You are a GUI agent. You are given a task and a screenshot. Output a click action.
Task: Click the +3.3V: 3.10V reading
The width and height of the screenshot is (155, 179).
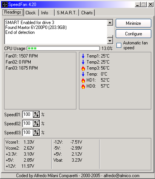pyautogui.click(x=20, y=154)
